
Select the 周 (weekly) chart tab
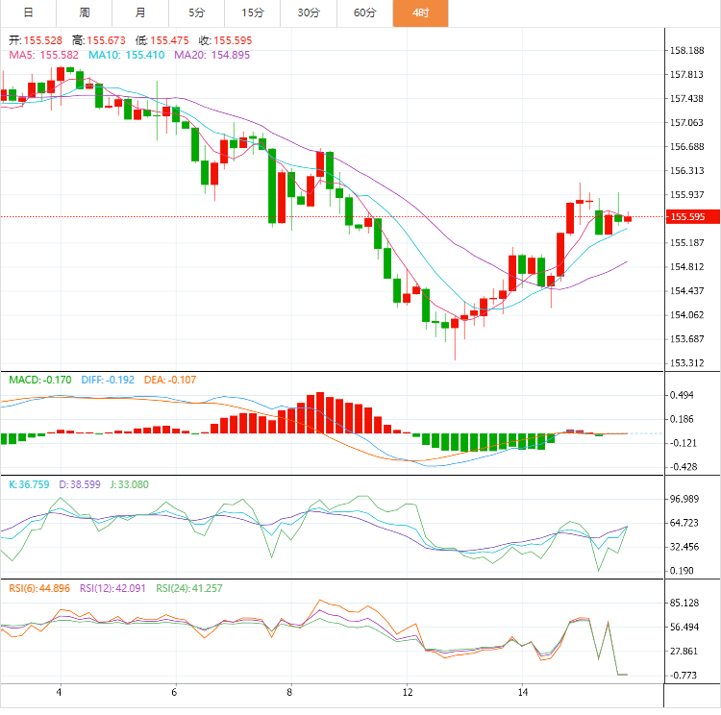(x=85, y=12)
